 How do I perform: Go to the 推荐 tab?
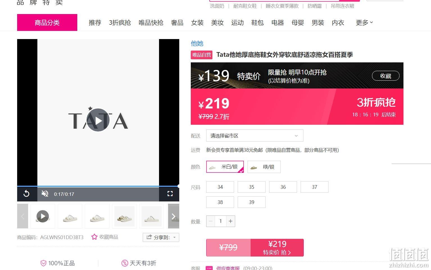coord(95,22)
